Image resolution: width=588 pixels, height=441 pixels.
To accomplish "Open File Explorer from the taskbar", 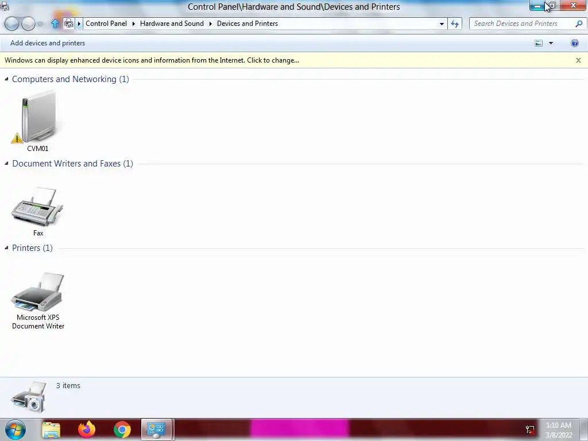I will click(x=51, y=430).
